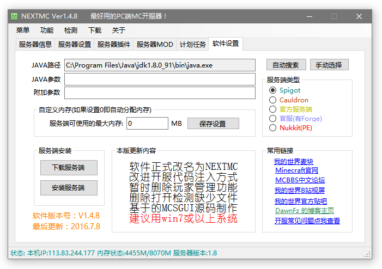Open the 我的世界官方贴吧 link

coord(301,201)
